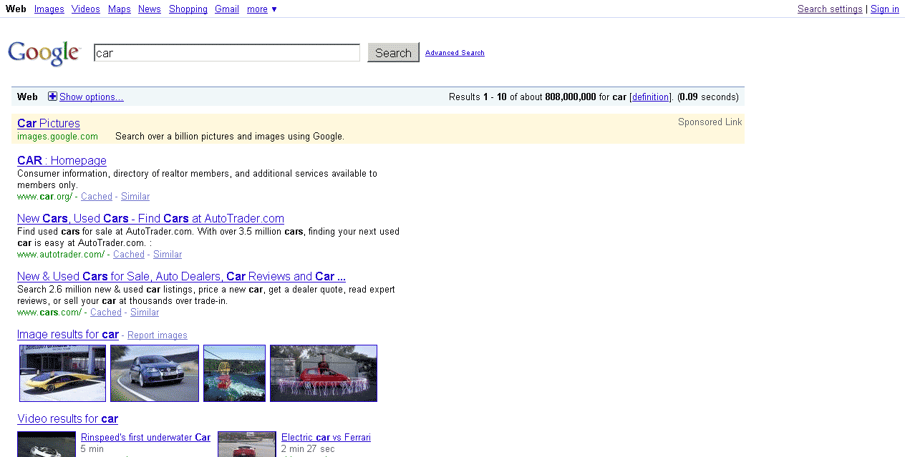Screen dimensions: 905x457
Task: Open Advanced Search link
Action: pyautogui.click(x=455, y=53)
